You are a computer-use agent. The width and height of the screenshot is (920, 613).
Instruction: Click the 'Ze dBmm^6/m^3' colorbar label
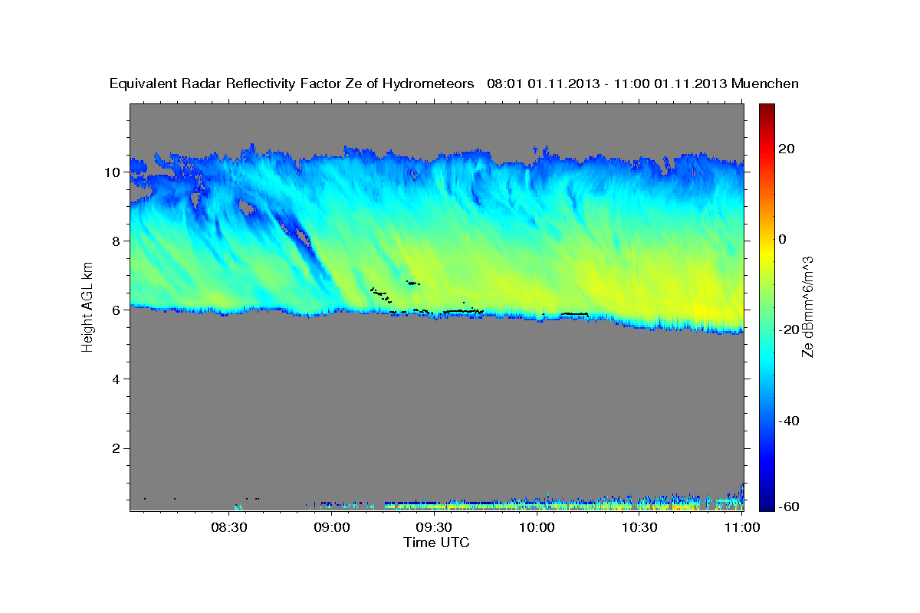(x=807, y=306)
